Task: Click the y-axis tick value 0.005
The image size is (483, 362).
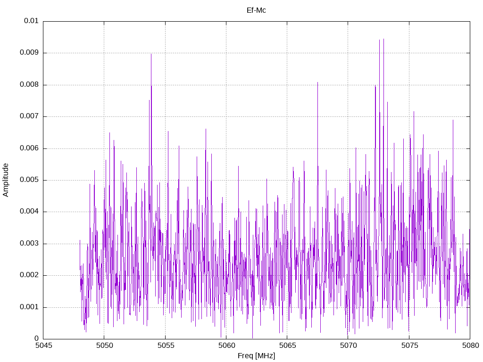Action: (x=29, y=180)
